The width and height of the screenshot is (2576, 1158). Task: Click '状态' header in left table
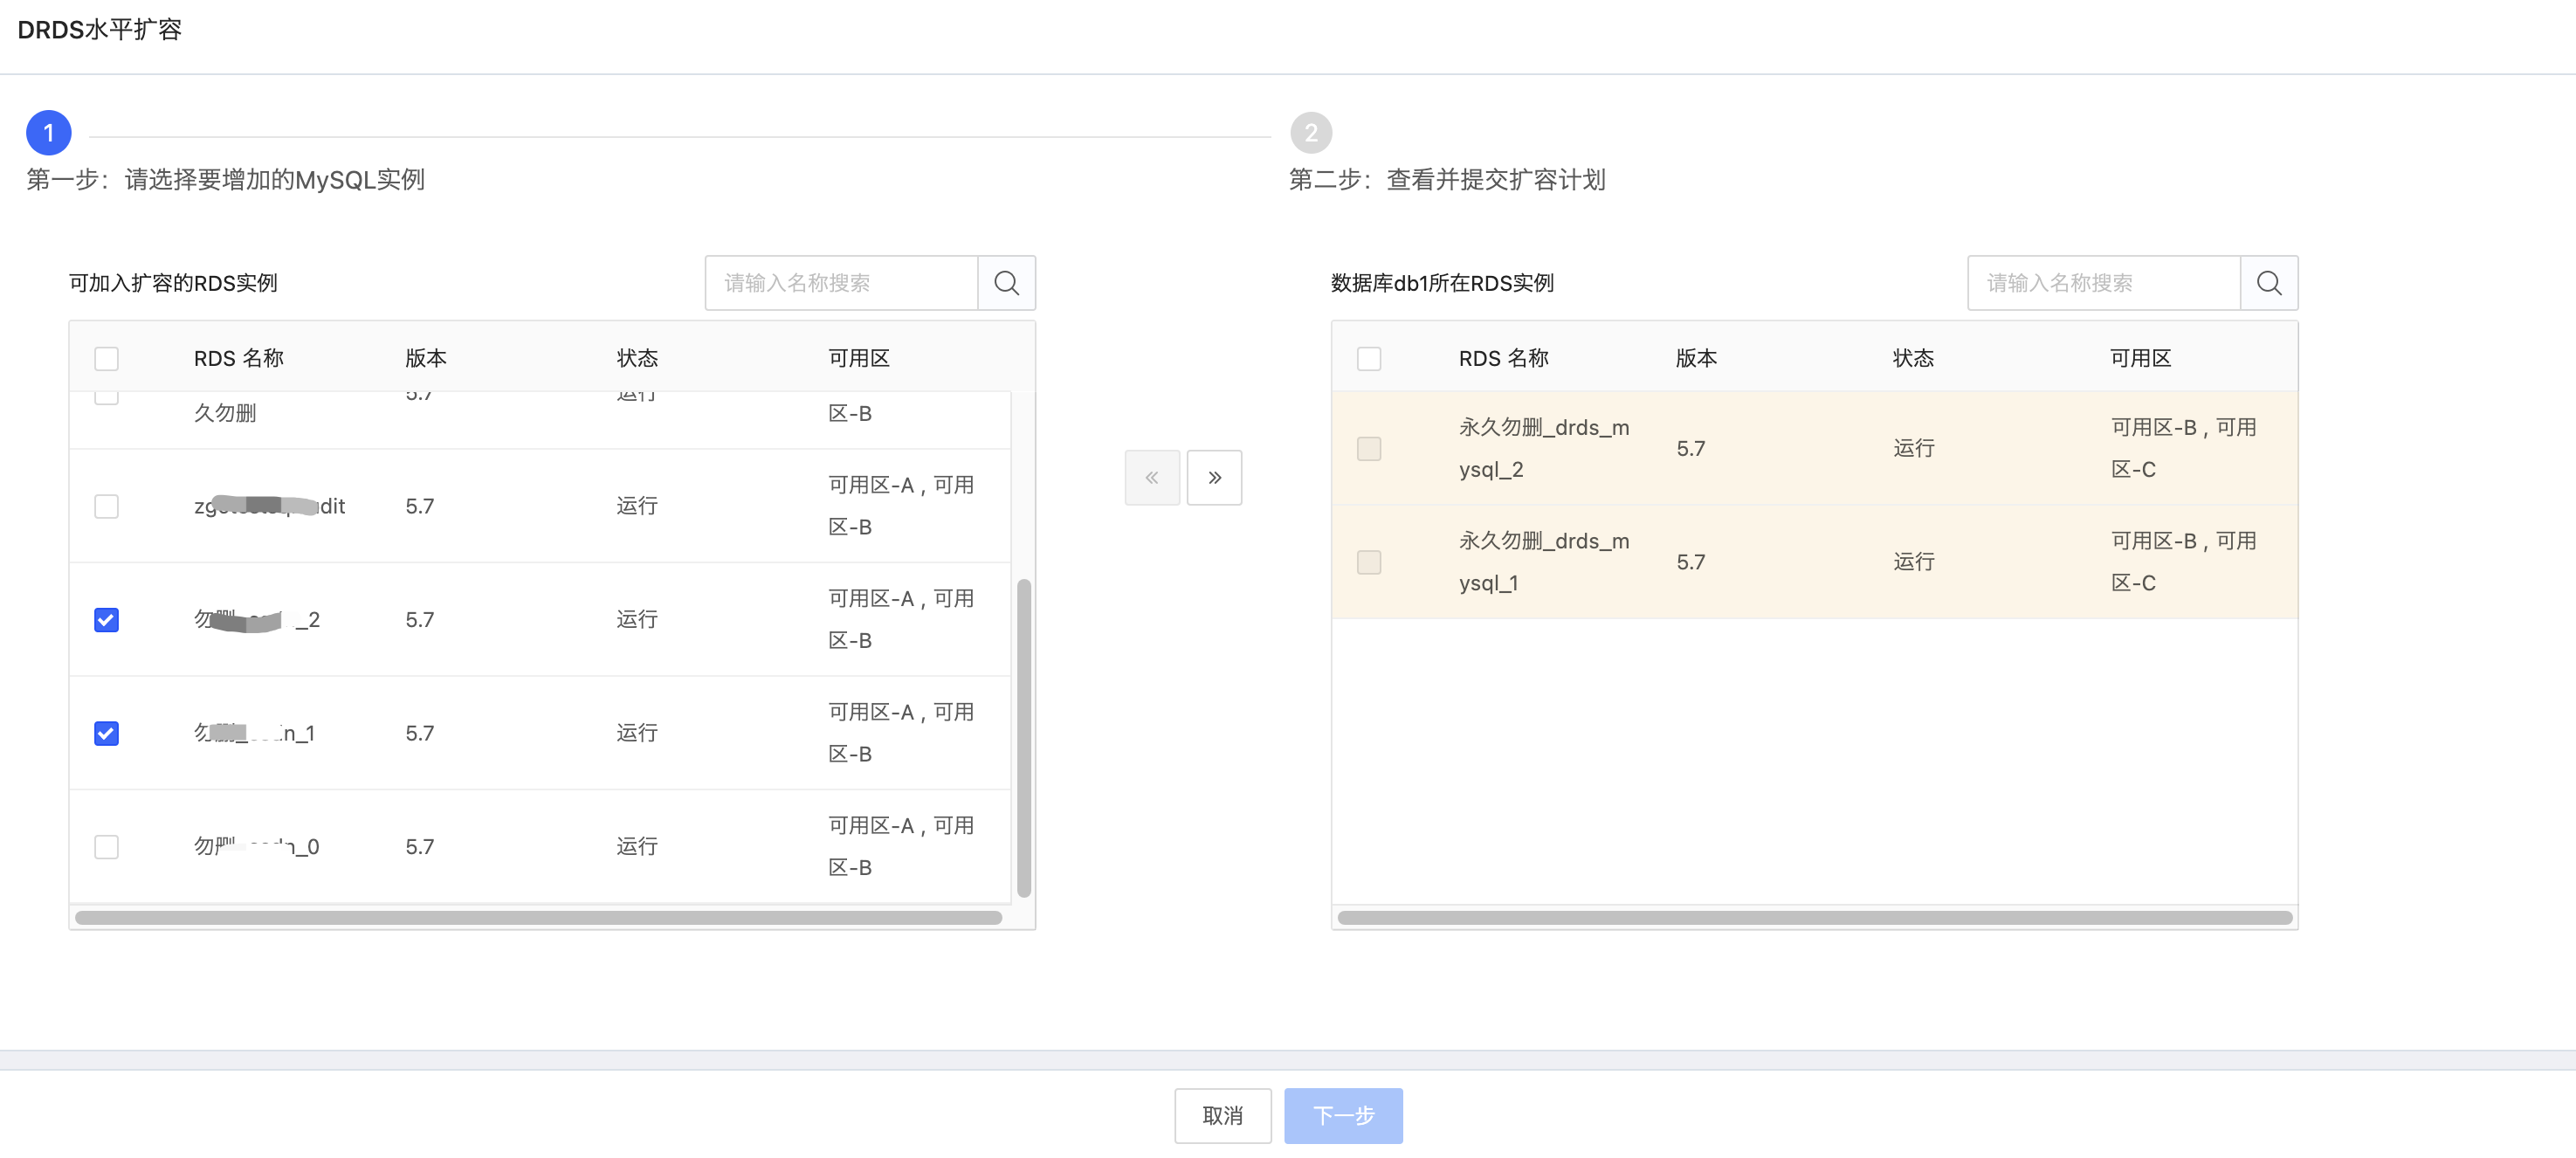click(637, 359)
